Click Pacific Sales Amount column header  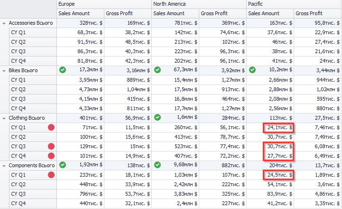click(270, 14)
